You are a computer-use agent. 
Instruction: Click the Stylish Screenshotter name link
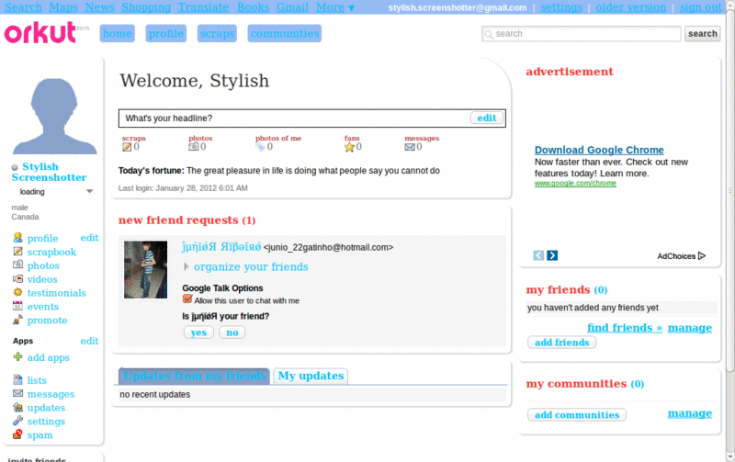(49, 172)
